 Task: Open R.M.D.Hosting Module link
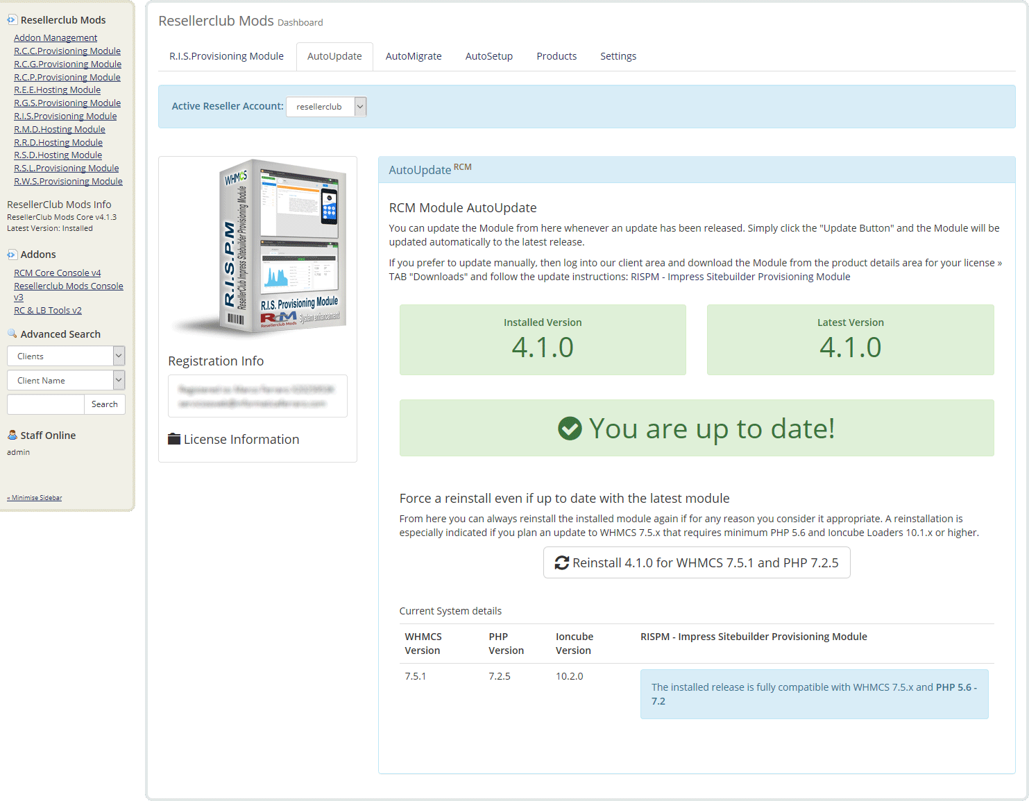tap(60, 130)
